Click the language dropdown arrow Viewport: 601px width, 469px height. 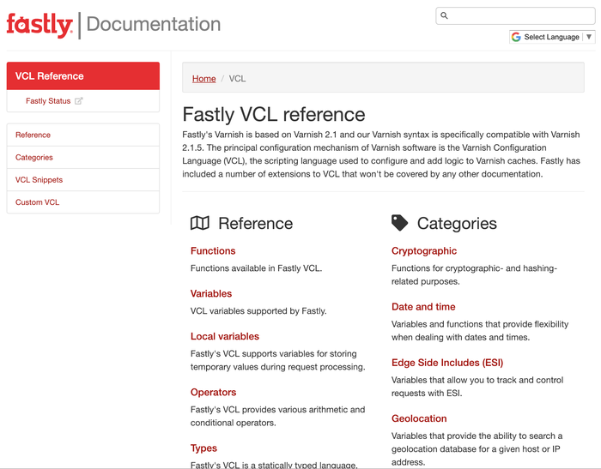click(588, 37)
